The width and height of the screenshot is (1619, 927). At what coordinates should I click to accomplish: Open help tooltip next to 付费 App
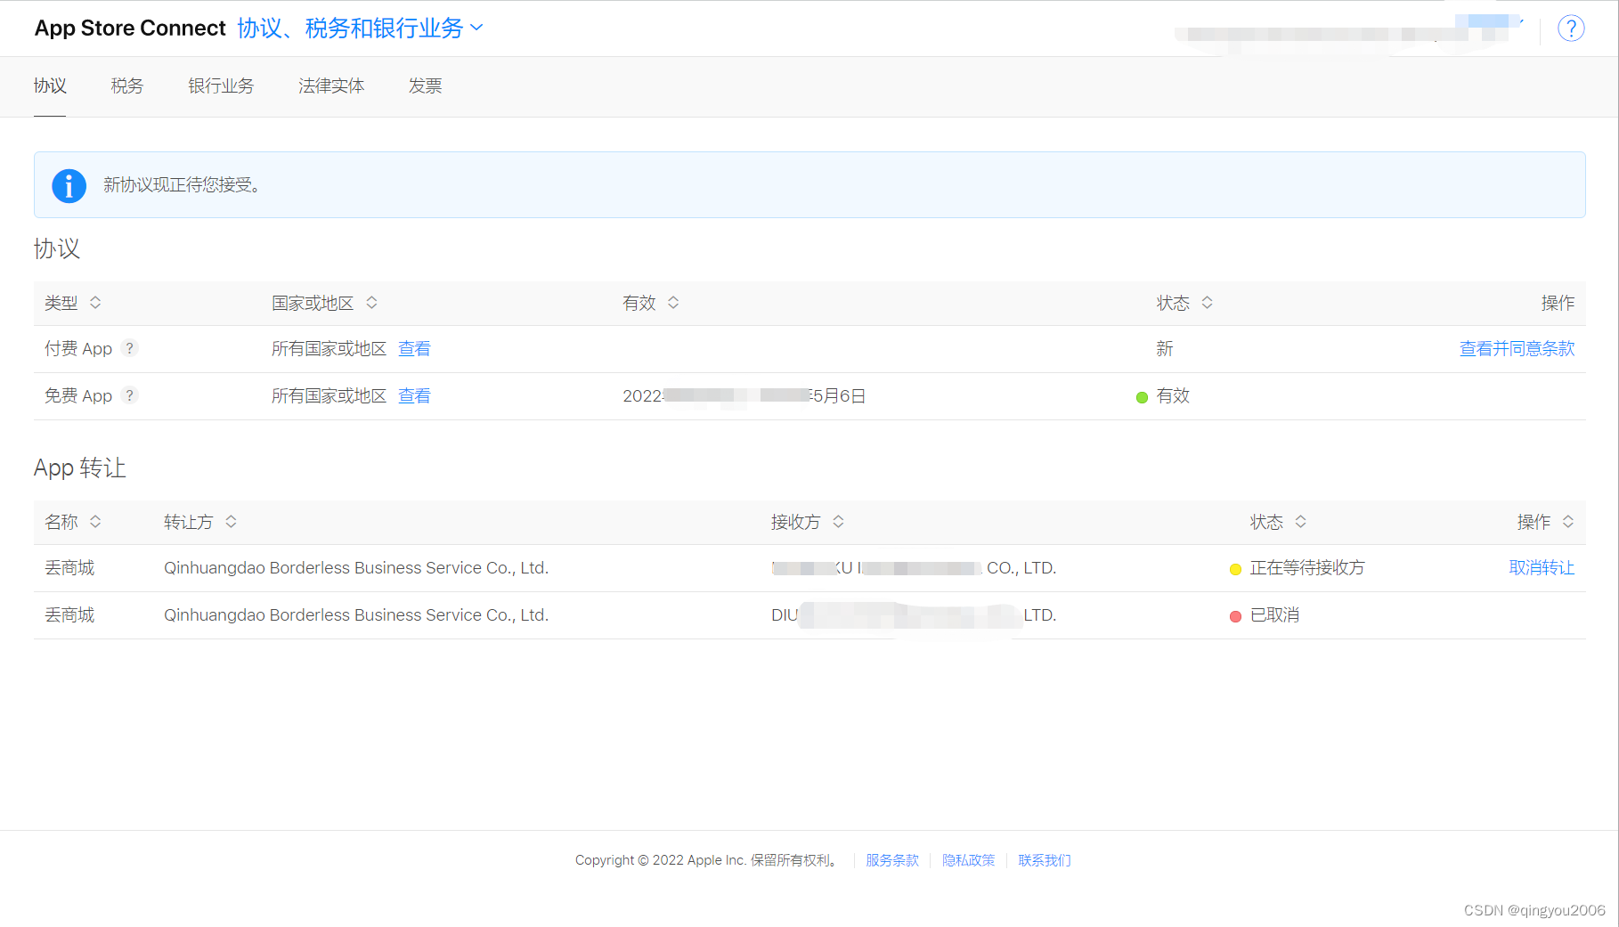(130, 348)
